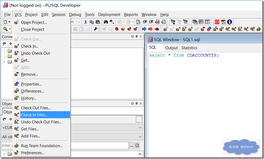Screen dimensions: 264x159
Task: Toggle pin on Objects panel header
Action: (137, 103)
